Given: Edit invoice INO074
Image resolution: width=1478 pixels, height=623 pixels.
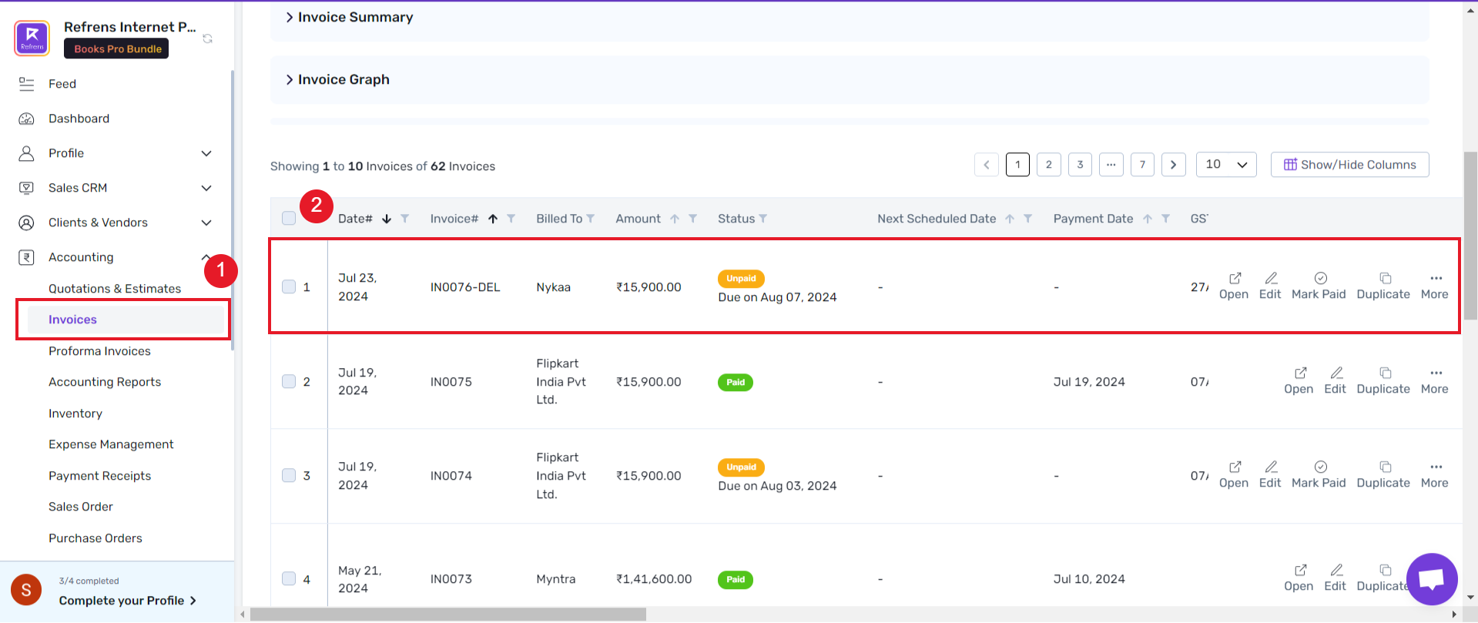Looking at the screenshot, I should pos(1270,474).
